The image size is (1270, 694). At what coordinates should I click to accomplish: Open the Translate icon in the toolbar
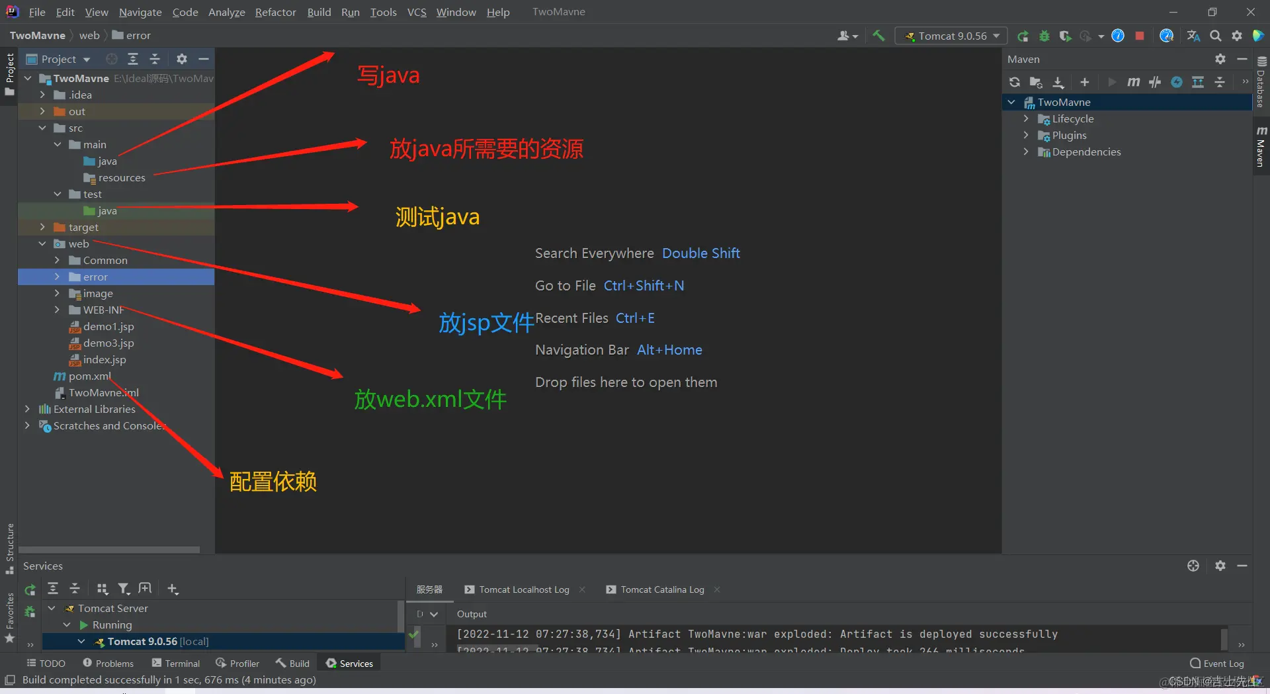(x=1193, y=36)
